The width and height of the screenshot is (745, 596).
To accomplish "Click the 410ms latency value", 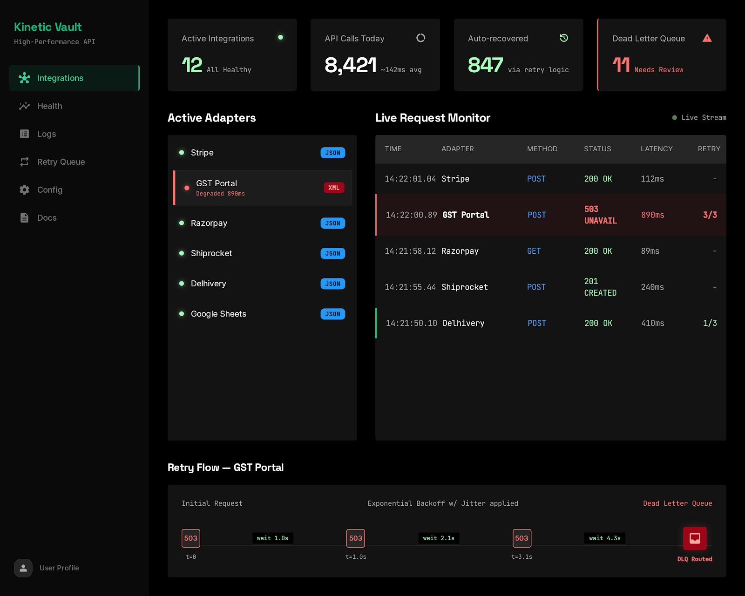I will [x=653, y=323].
